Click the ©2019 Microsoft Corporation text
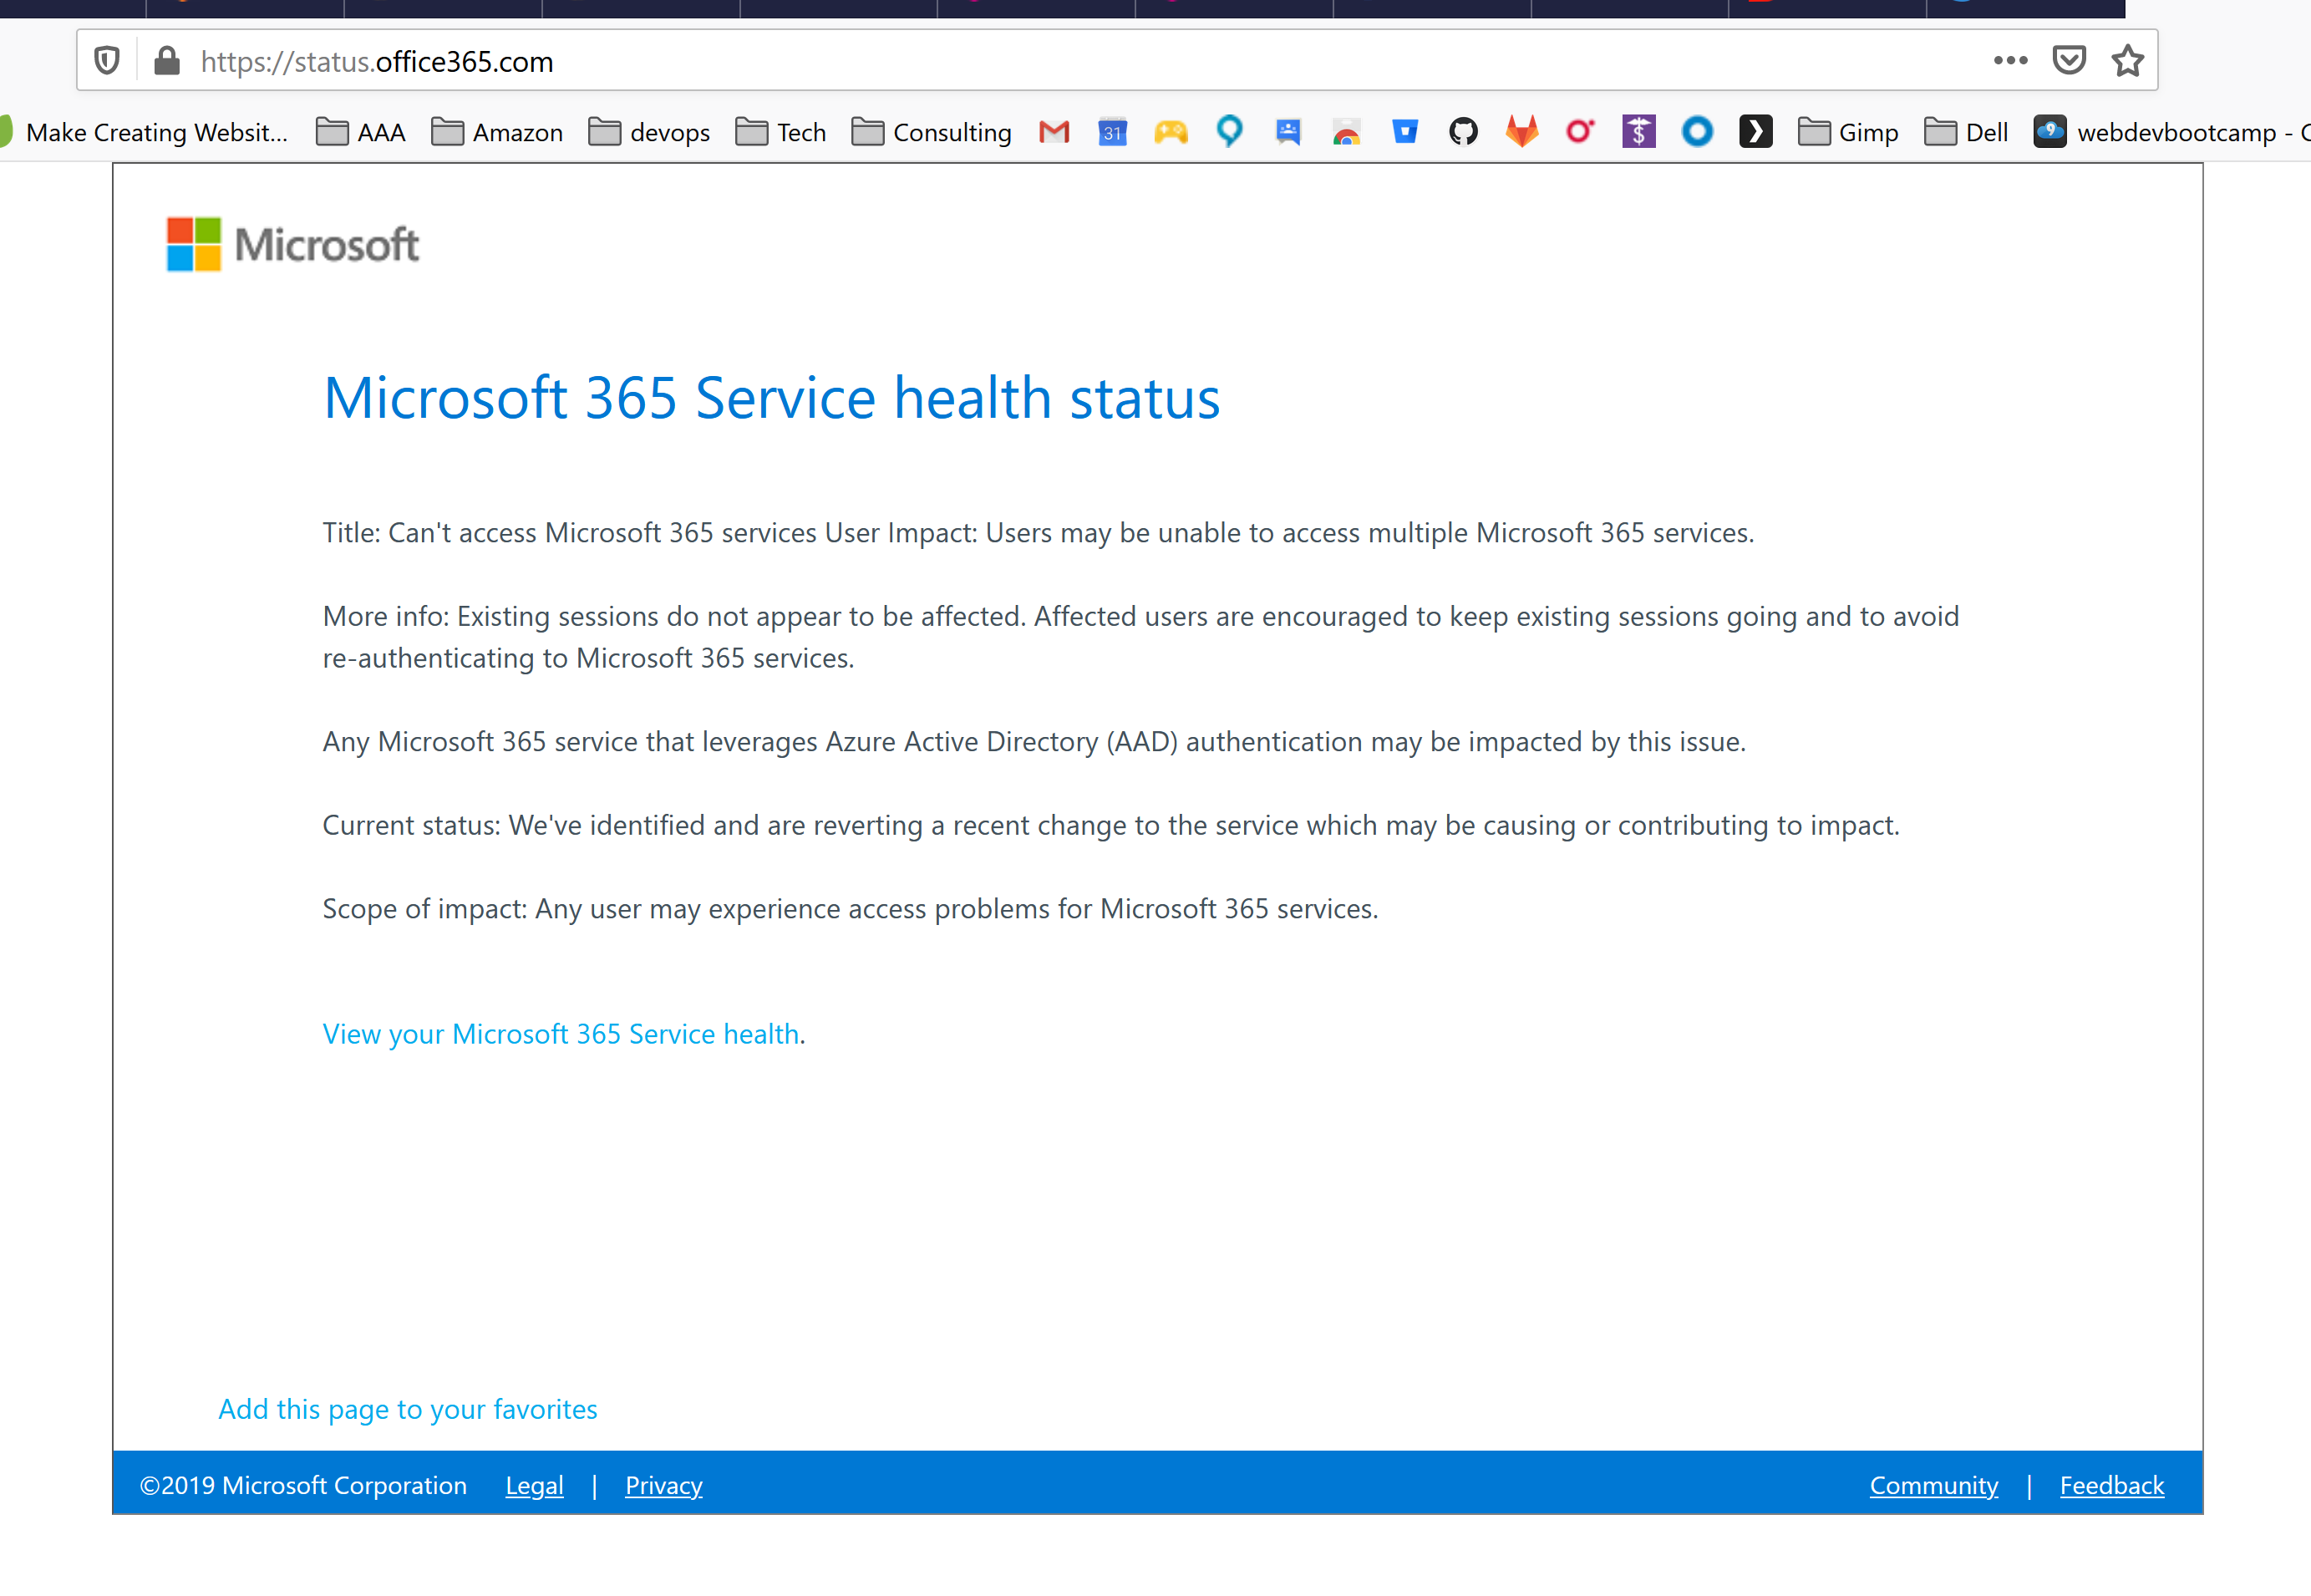The height and width of the screenshot is (1596, 2311). pyautogui.click(x=303, y=1485)
